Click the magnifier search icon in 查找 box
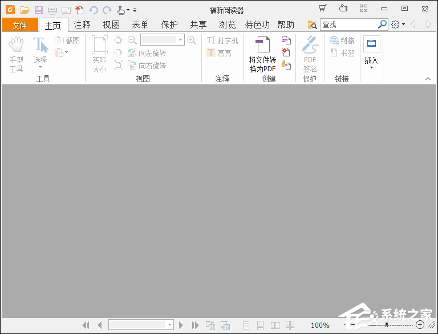This screenshot has width=438, height=334. [382, 25]
